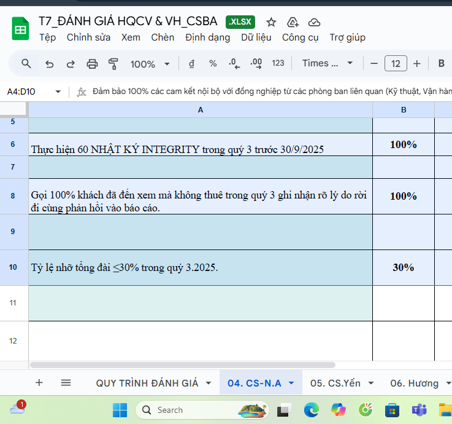Open Microsoft Edge from the taskbar
Image resolution: width=452 pixels, height=424 pixels.
click(x=312, y=410)
